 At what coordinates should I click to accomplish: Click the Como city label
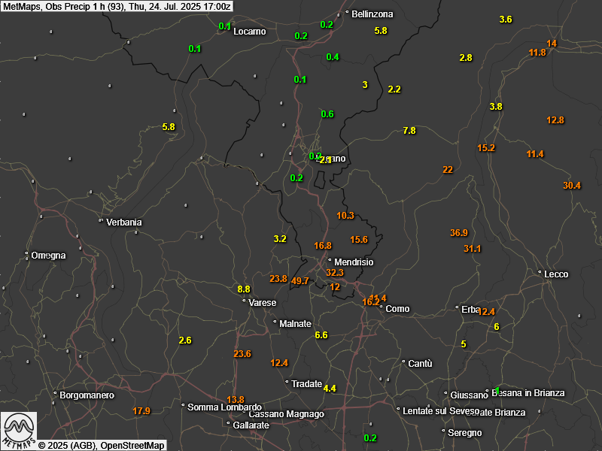coord(397,309)
